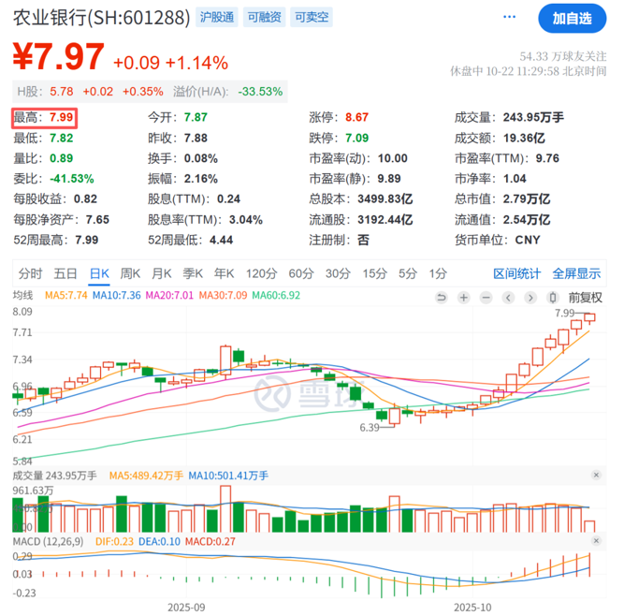
Task: Select the 60分 period tab
Action: [300, 273]
